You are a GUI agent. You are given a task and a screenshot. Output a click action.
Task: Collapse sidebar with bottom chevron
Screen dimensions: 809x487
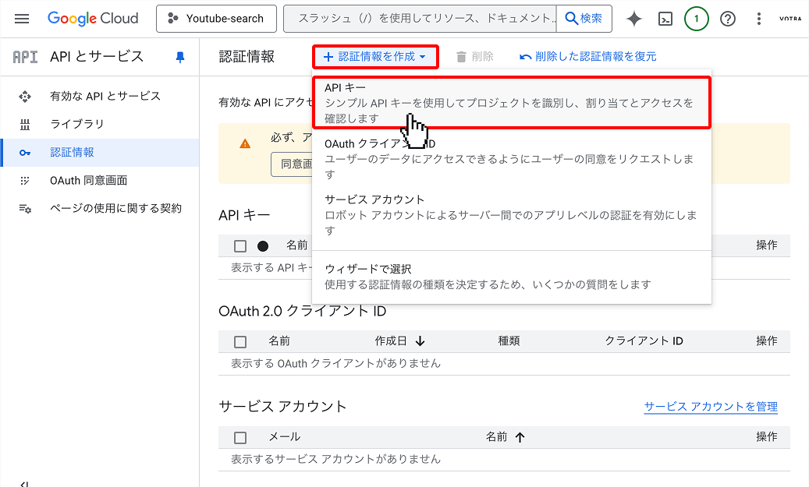(x=23, y=485)
